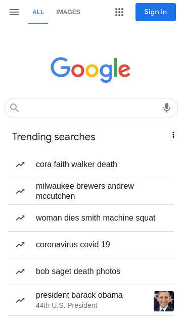Click the Google logo
The image size is (182, 323).
(x=90, y=70)
